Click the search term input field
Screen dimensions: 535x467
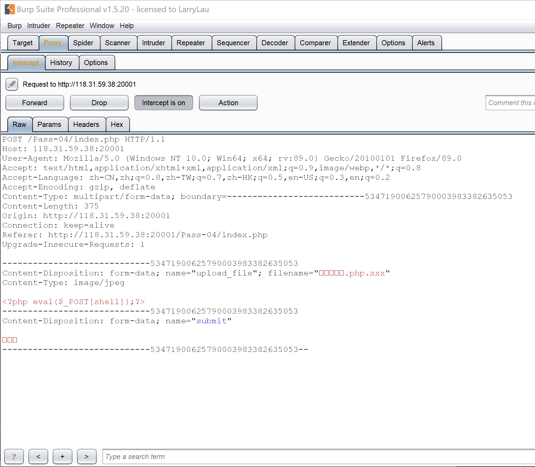click(319, 456)
